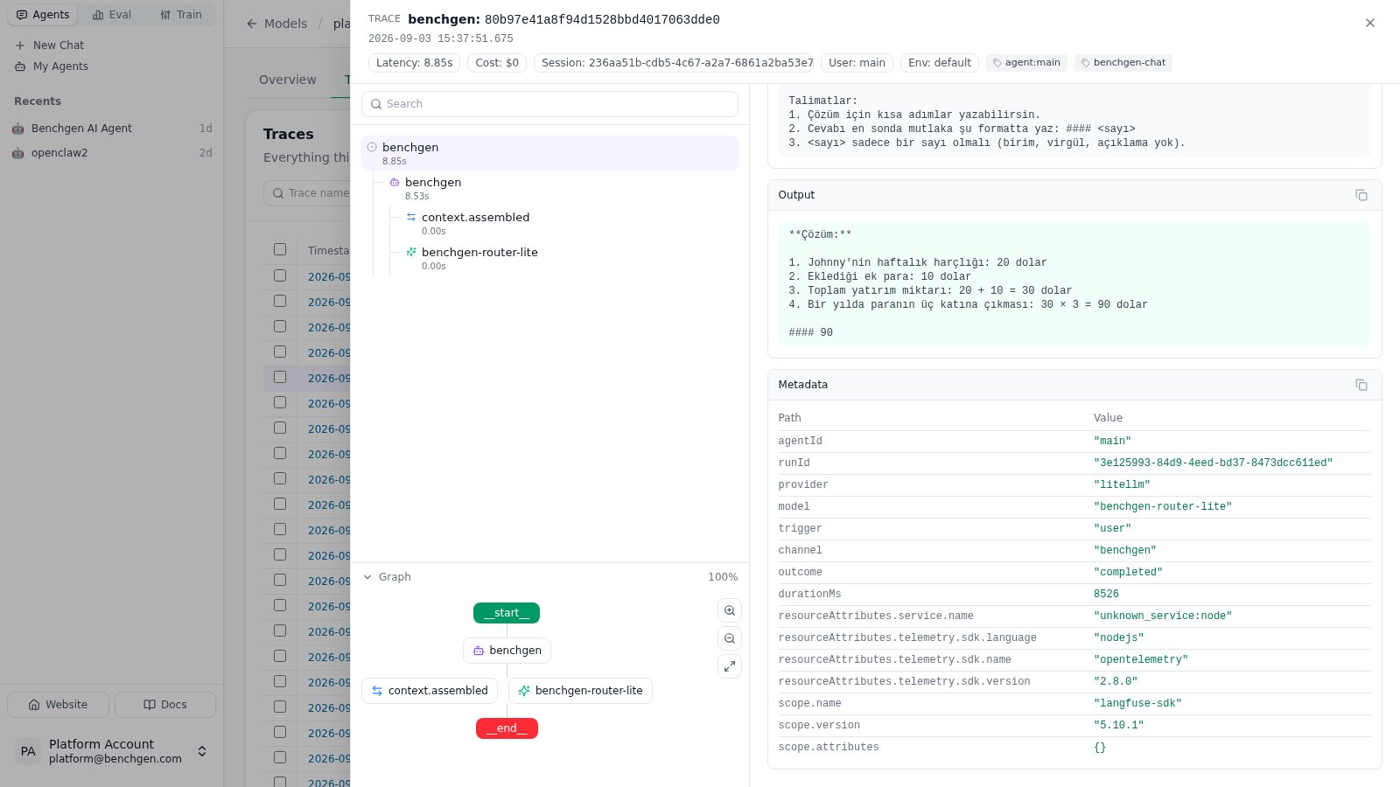Open the context.assembled span

[569, 223]
